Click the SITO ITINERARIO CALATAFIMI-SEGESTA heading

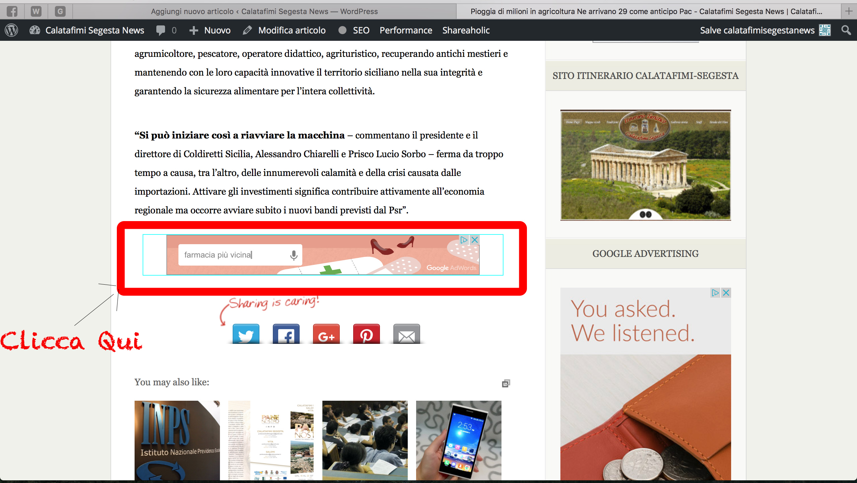tap(645, 76)
